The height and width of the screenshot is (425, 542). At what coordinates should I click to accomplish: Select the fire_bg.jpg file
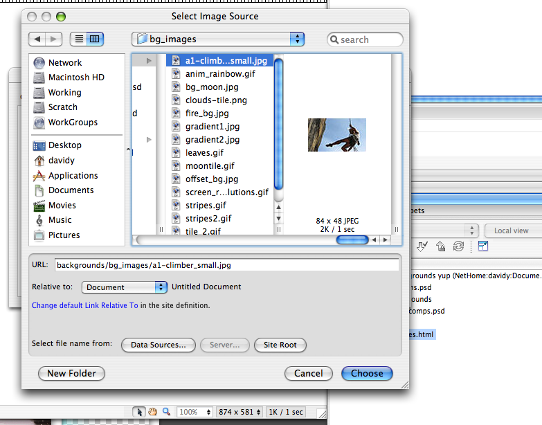pos(207,113)
